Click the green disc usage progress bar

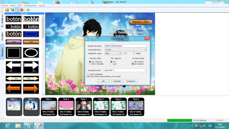[x=180, y=120]
